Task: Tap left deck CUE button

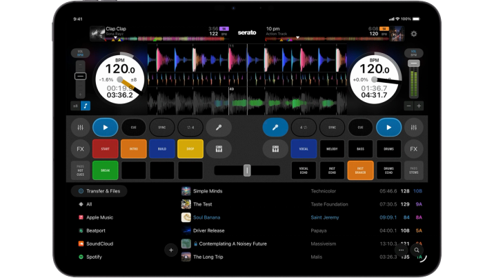Action: (134, 127)
